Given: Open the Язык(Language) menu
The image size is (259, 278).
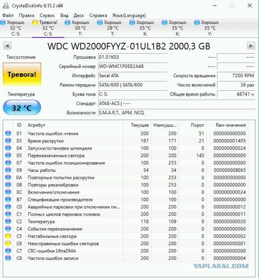Looking at the screenshot, I should pyautogui.click(x=129, y=15).
